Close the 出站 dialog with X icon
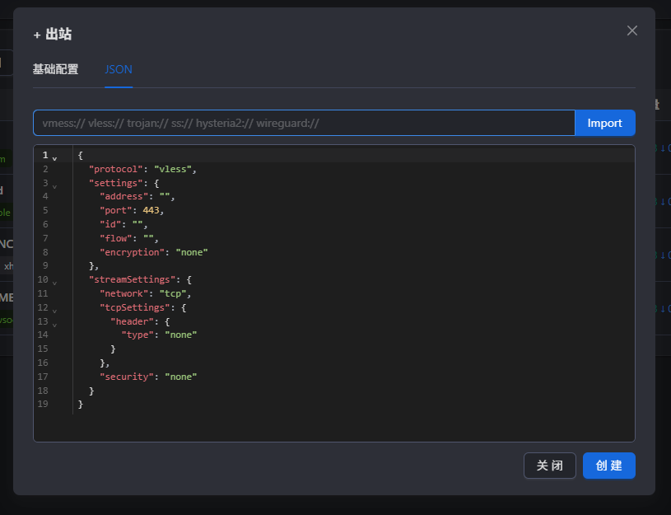The height and width of the screenshot is (515, 671). pyautogui.click(x=632, y=30)
